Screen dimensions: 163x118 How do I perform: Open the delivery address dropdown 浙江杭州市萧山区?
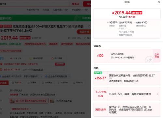click(44, 94)
